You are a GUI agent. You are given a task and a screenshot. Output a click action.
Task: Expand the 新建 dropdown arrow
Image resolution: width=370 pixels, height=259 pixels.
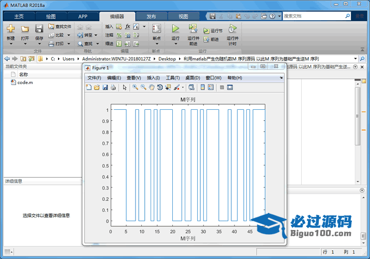(11, 44)
